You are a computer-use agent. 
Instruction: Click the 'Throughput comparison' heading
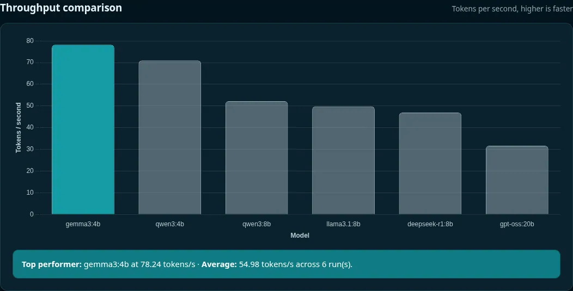tap(61, 8)
